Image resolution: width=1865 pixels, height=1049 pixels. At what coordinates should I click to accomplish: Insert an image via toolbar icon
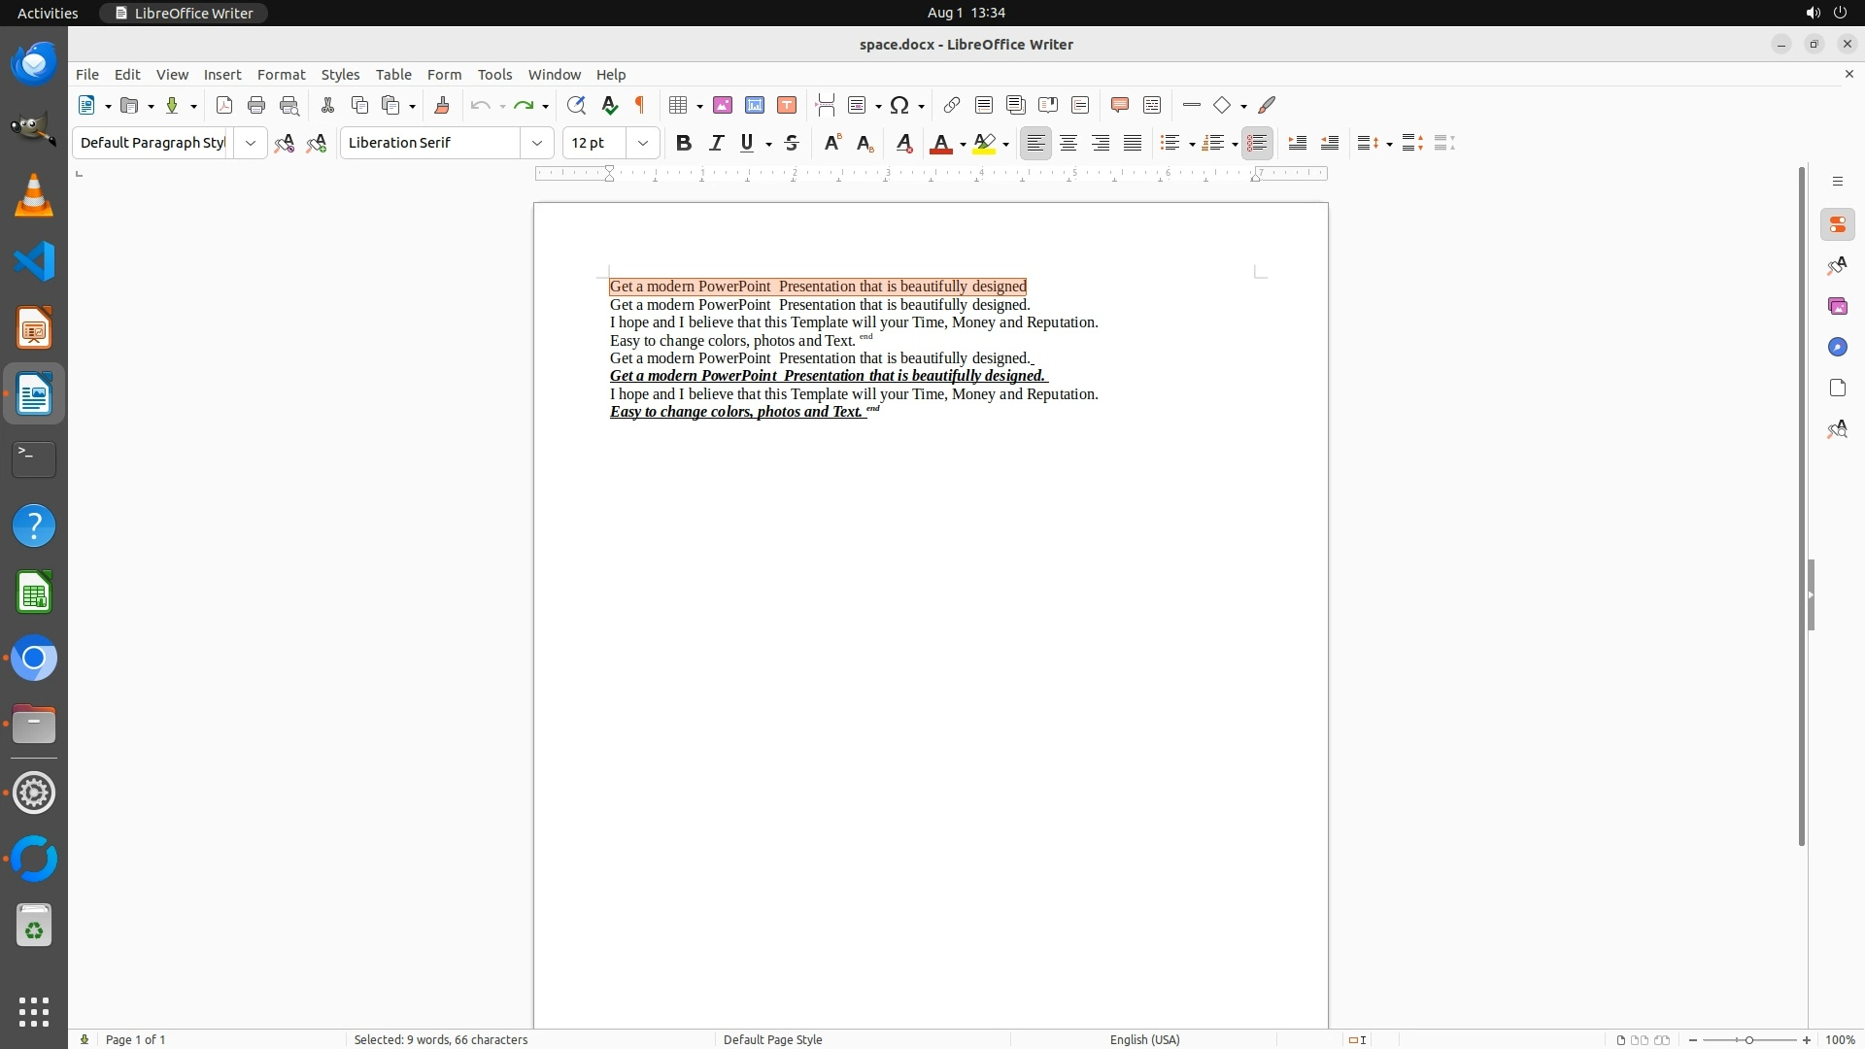(723, 105)
